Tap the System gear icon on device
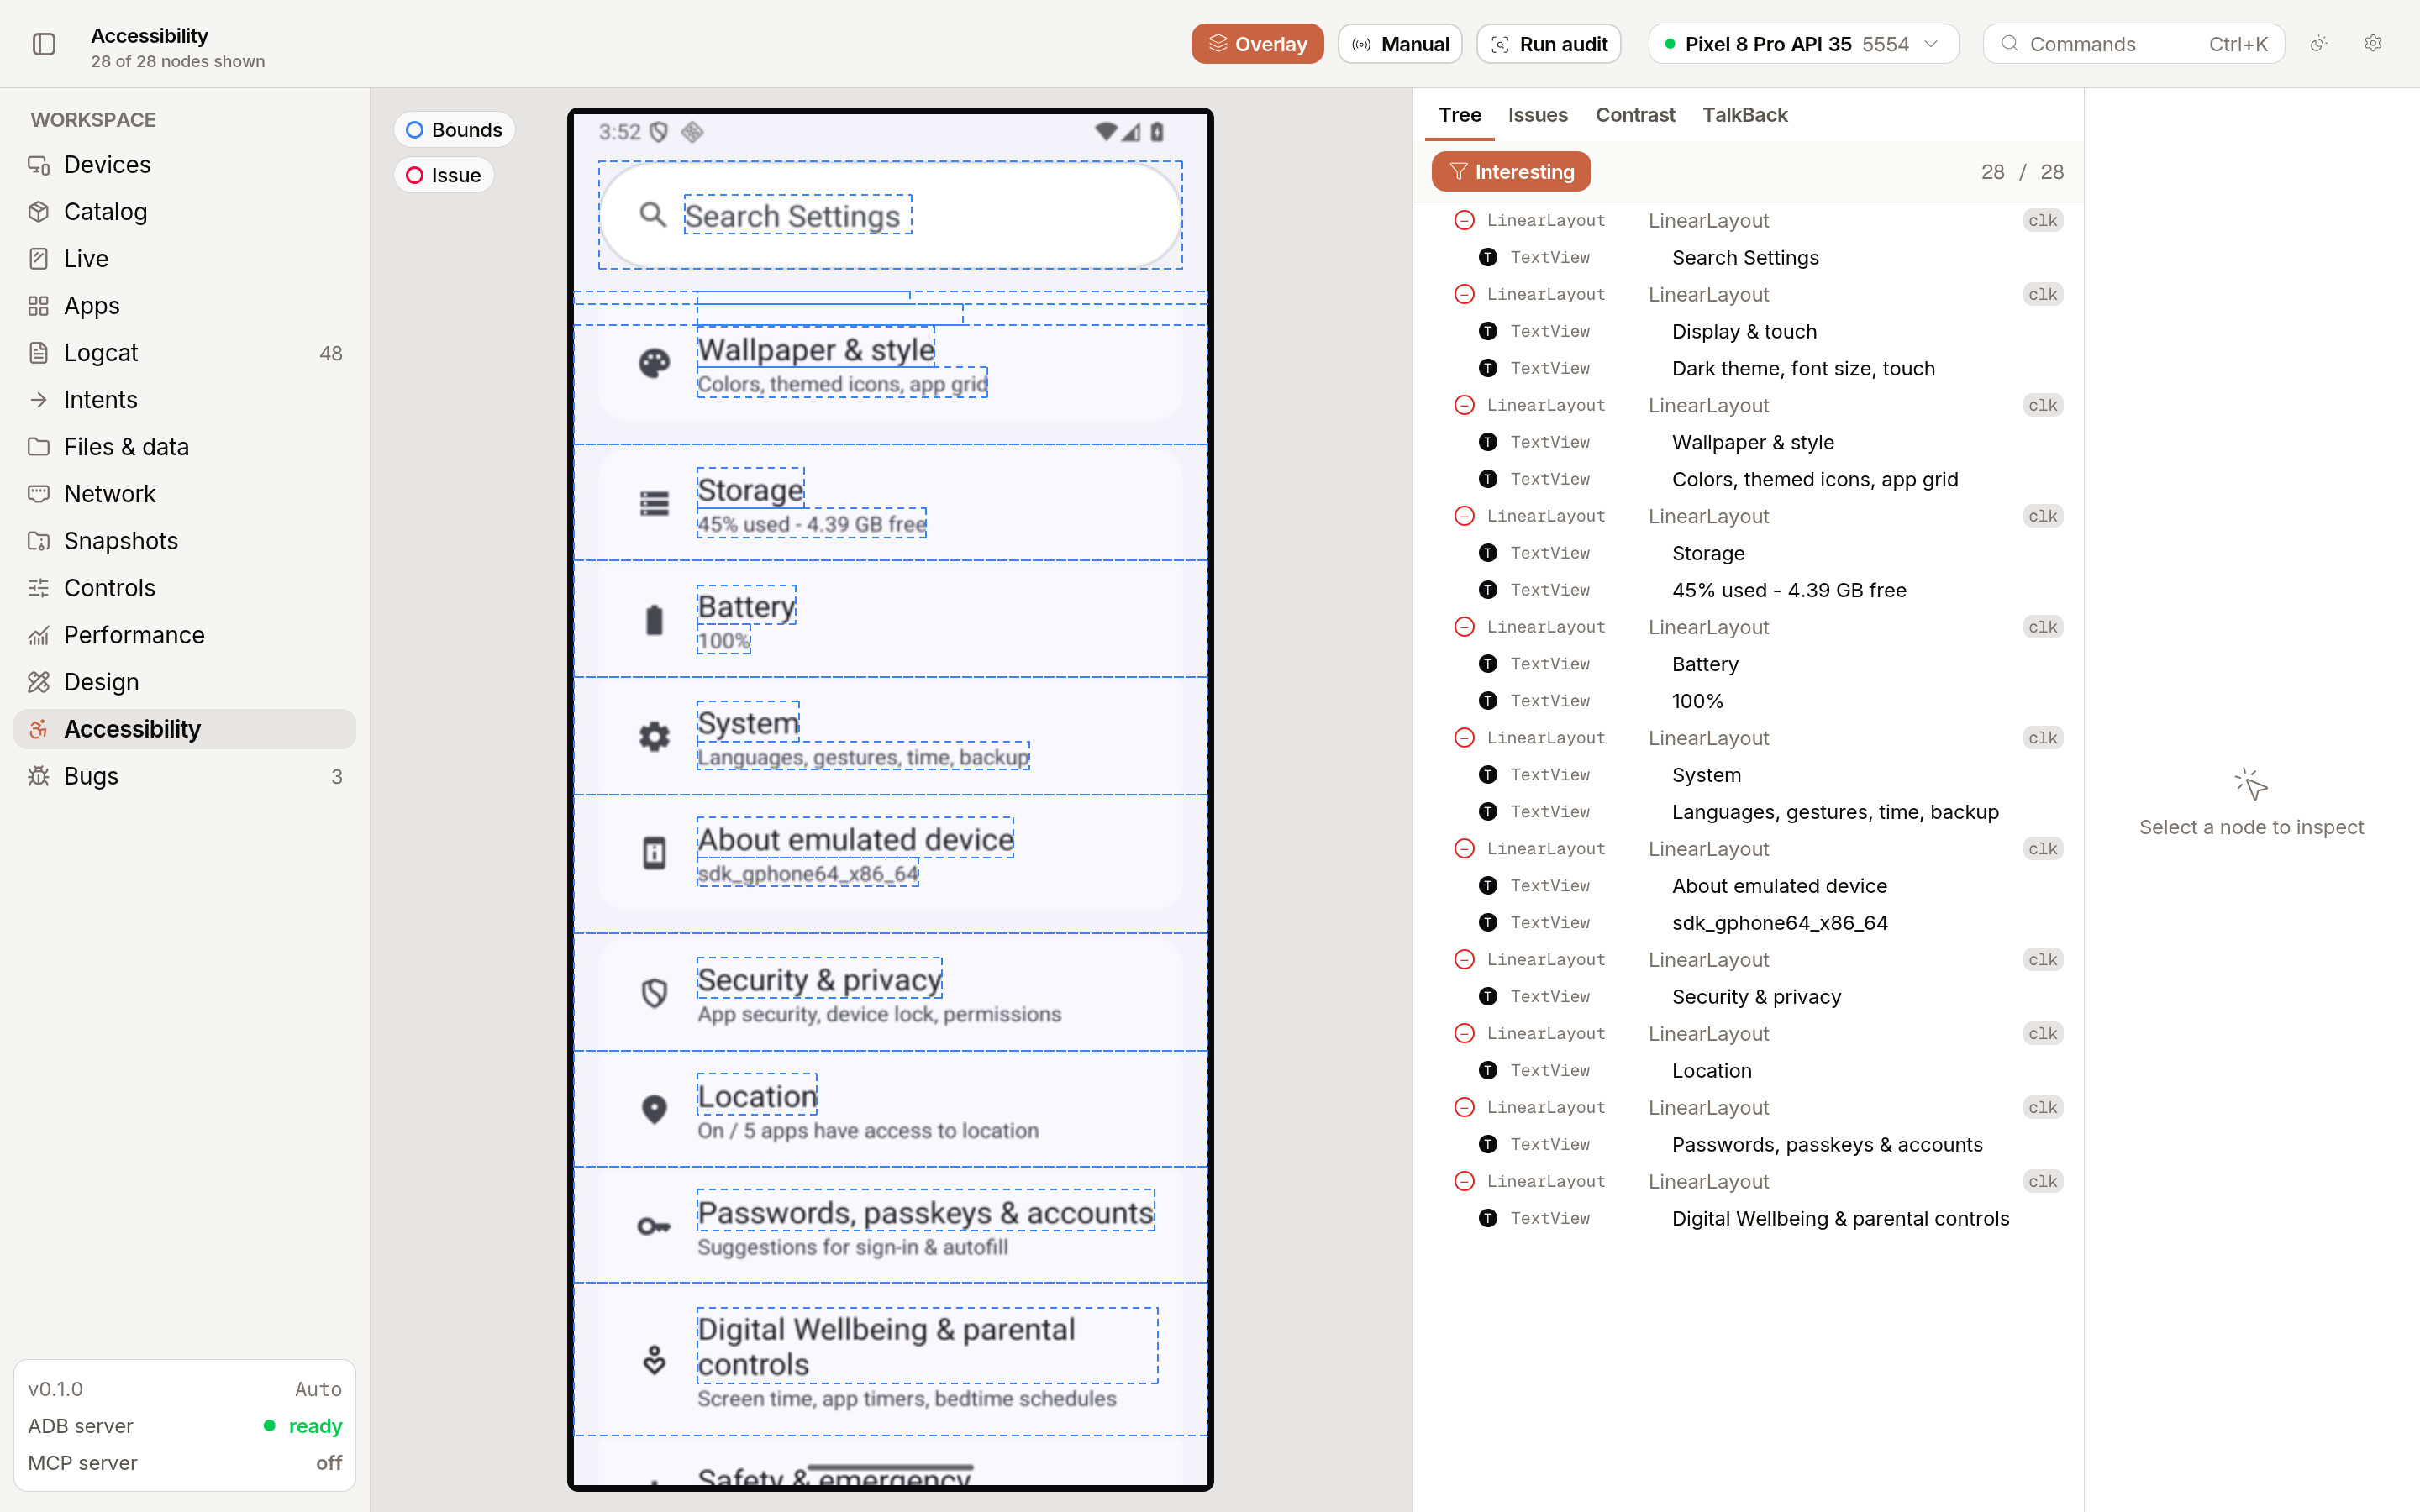Image resolution: width=2420 pixels, height=1512 pixels. pyautogui.click(x=654, y=736)
